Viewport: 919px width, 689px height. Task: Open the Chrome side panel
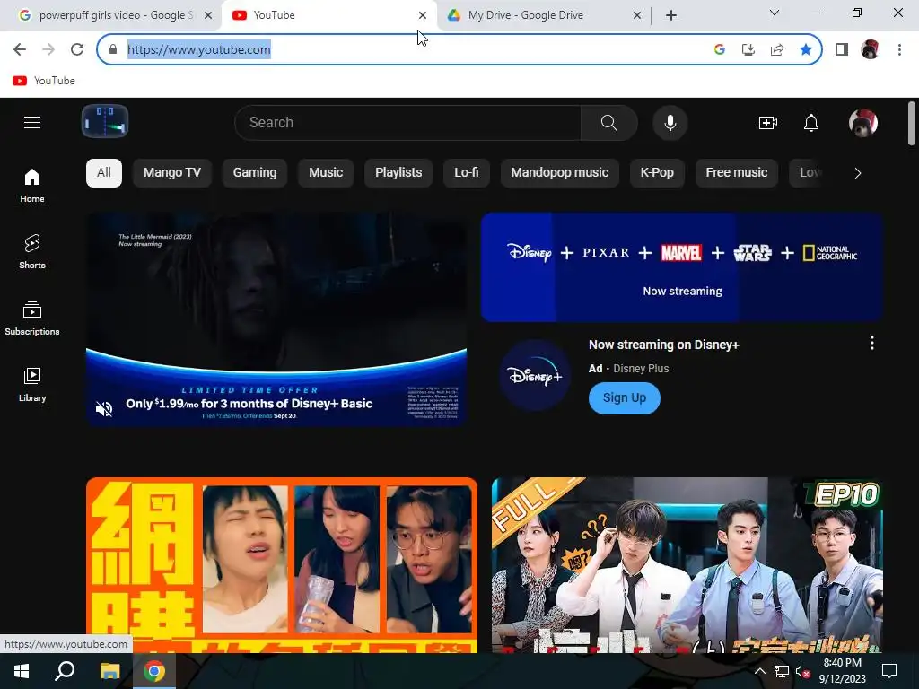(842, 49)
